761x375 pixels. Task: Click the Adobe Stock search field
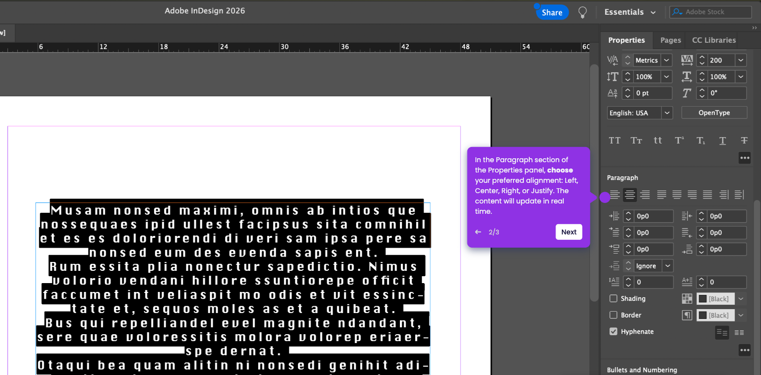[x=711, y=12]
